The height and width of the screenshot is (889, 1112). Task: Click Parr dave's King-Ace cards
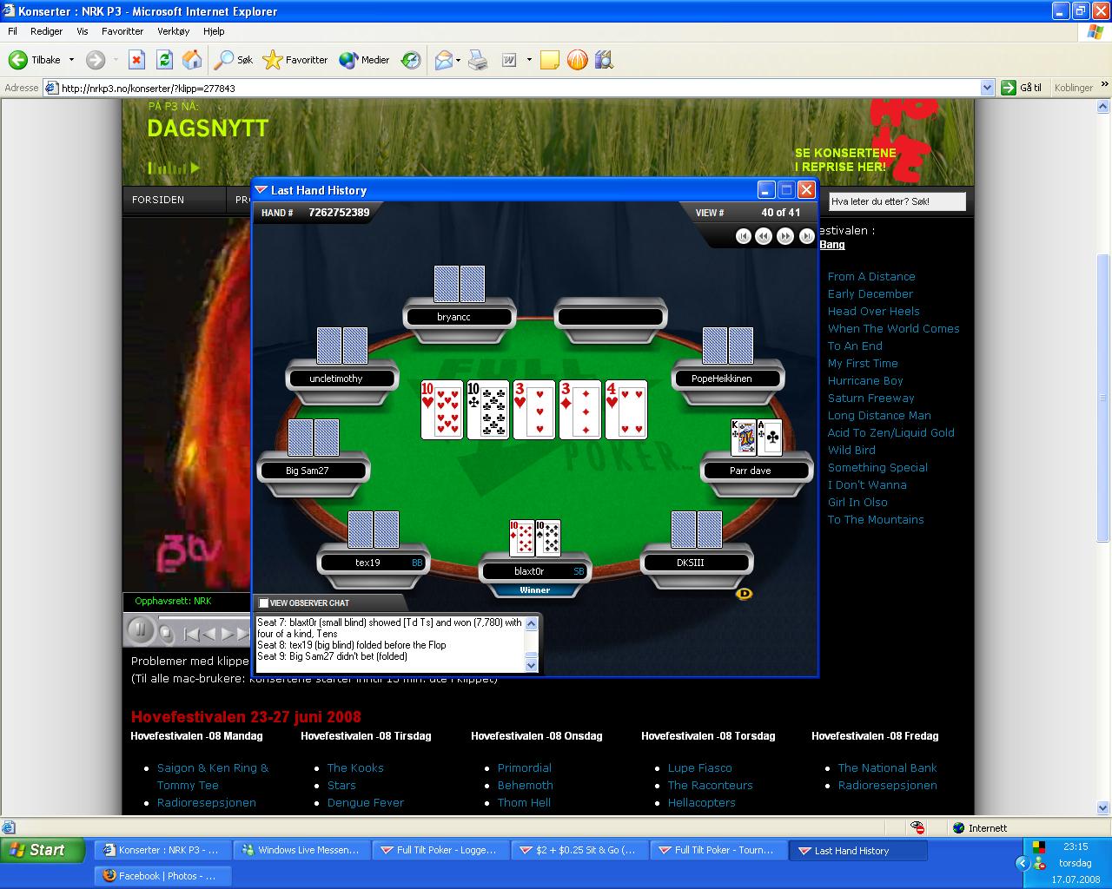(x=757, y=438)
